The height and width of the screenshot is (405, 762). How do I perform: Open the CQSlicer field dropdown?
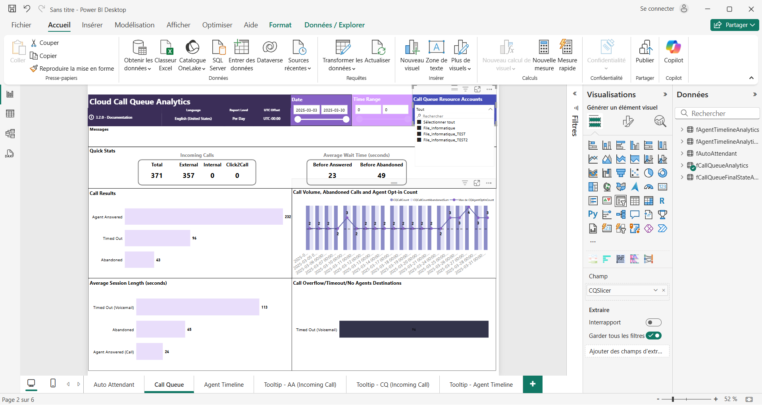click(x=655, y=290)
